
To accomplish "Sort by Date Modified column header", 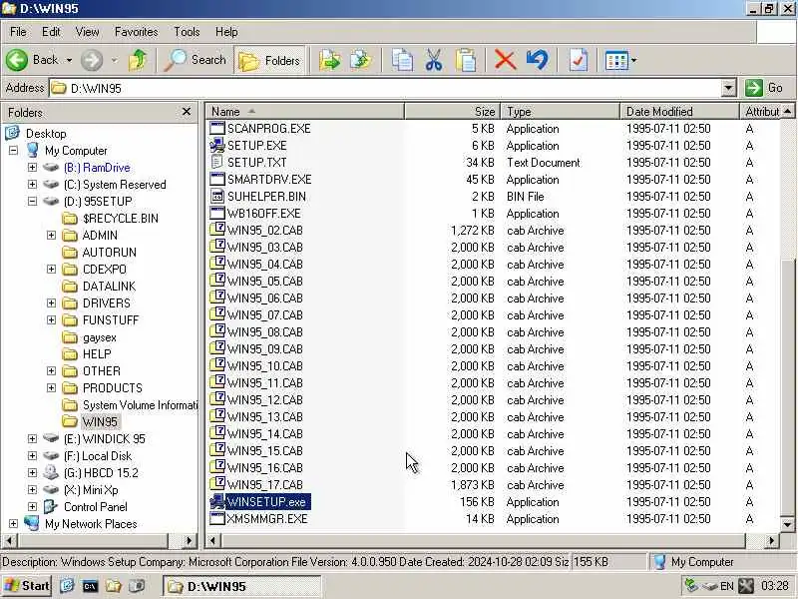I will pos(679,112).
